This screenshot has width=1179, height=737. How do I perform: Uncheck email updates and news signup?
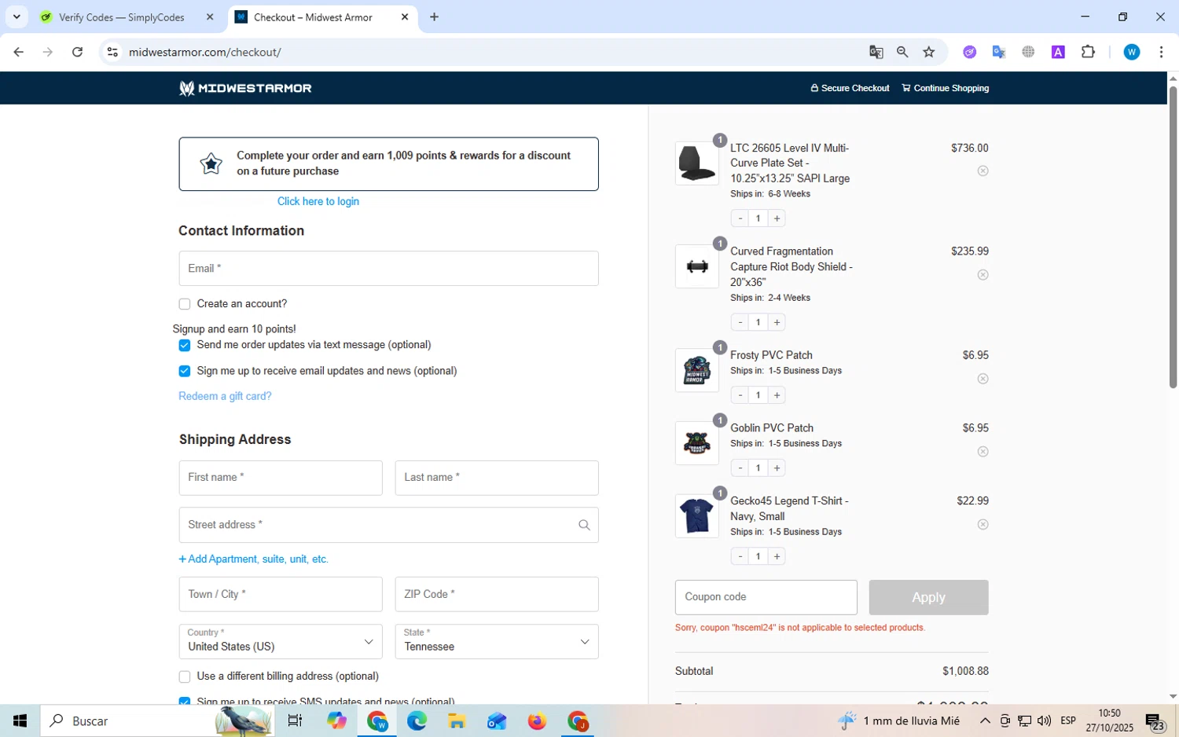coord(185,371)
